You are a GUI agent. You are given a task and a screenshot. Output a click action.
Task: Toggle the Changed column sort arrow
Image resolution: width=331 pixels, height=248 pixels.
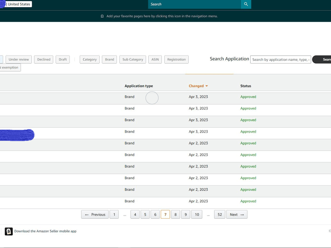click(x=207, y=86)
